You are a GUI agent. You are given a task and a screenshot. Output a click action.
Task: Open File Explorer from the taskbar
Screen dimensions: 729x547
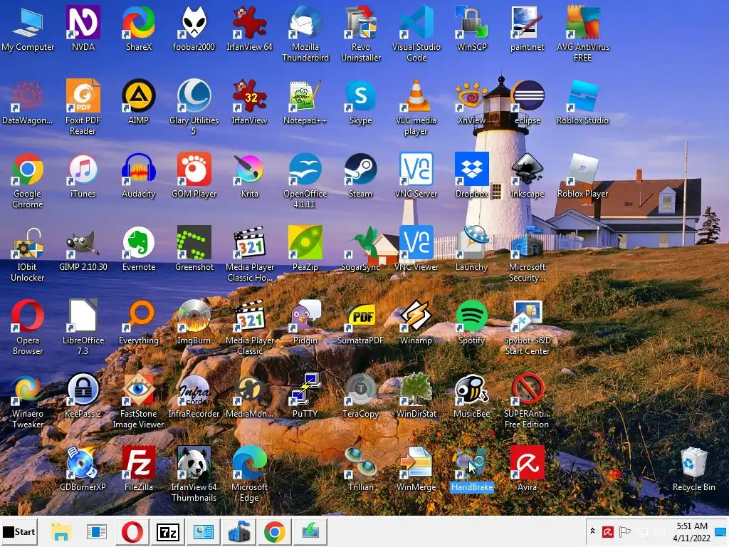[61, 531]
